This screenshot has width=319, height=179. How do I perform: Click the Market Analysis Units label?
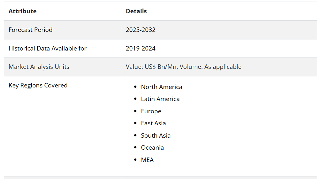[39, 67]
